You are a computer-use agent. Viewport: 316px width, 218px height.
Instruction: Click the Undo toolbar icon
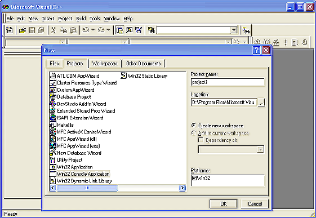click(86, 30)
